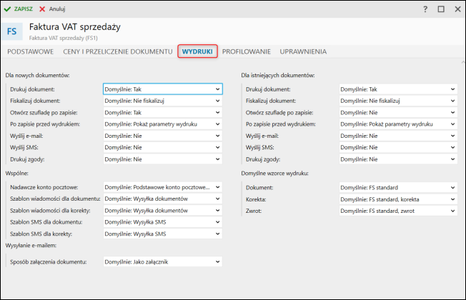This screenshot has width=466, height=300.
Task: Open the PODSTAWOWE tab
Action: point(30,51)
